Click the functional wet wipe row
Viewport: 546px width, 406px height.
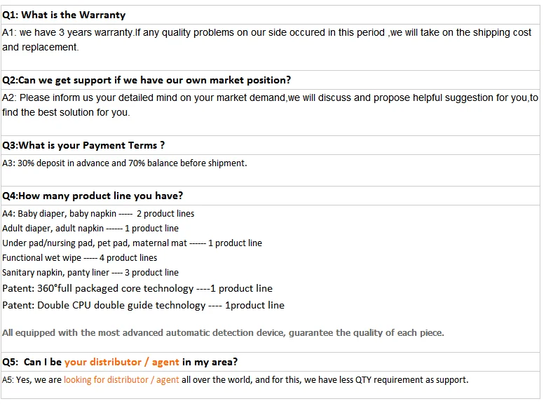[x=79, y=257]
